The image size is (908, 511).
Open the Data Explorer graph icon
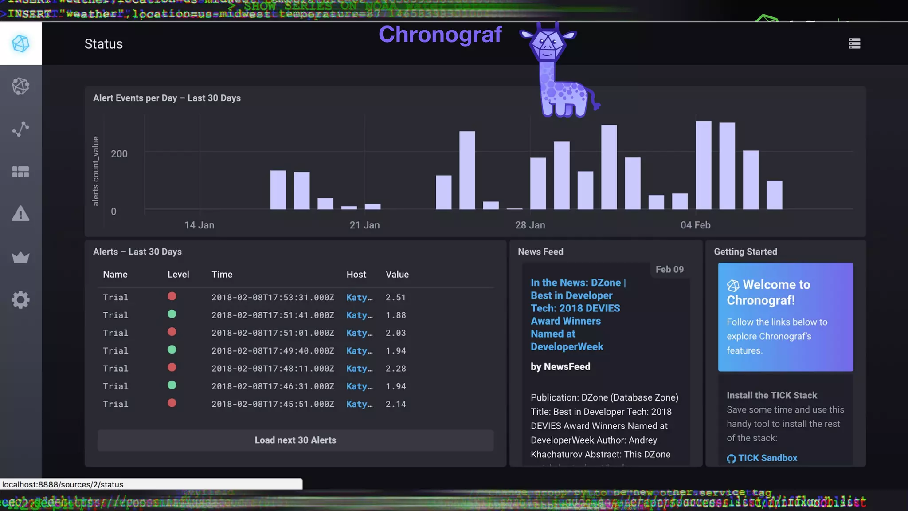21,129
